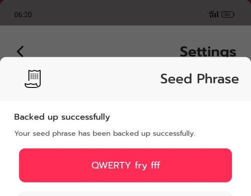
Task: Tap the Seed Phrase sheet heading
Action: (x=199, y=79)
